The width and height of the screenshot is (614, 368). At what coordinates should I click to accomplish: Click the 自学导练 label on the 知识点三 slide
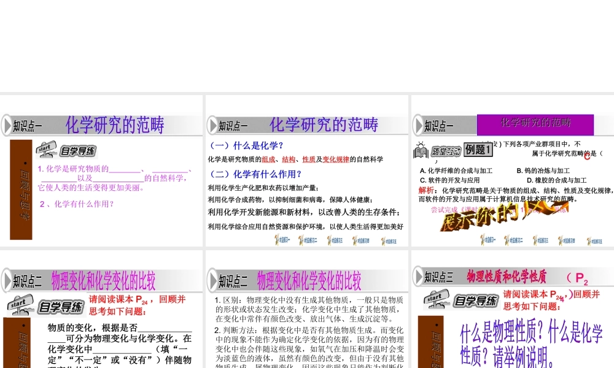tap(475, 301)
